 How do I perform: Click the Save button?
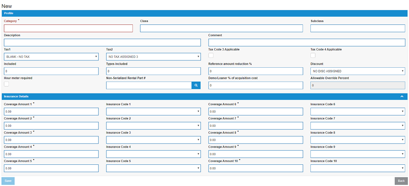coord(8,181)
